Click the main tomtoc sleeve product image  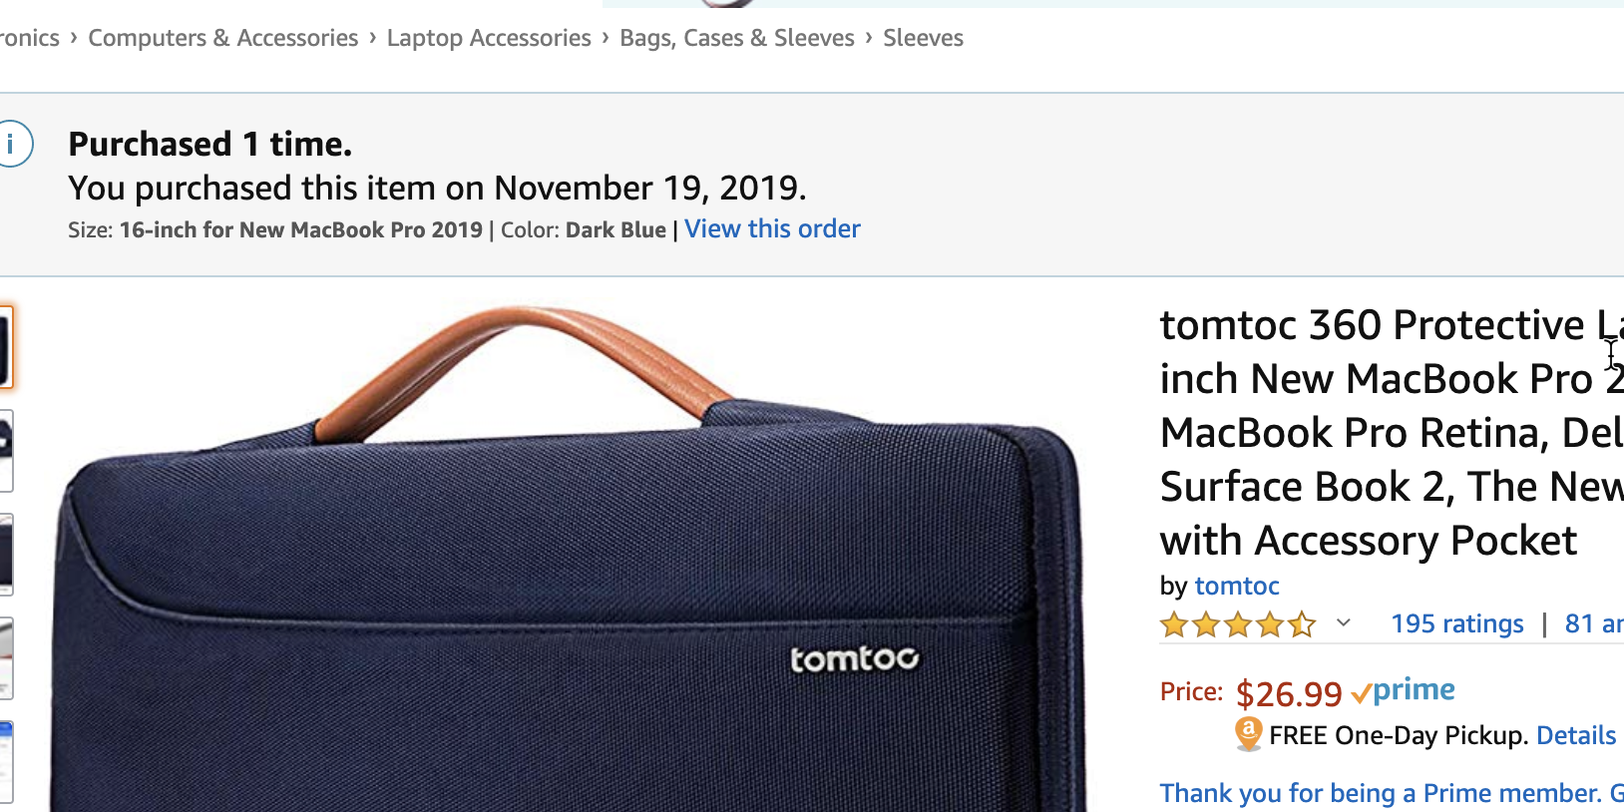pos(569,579)
